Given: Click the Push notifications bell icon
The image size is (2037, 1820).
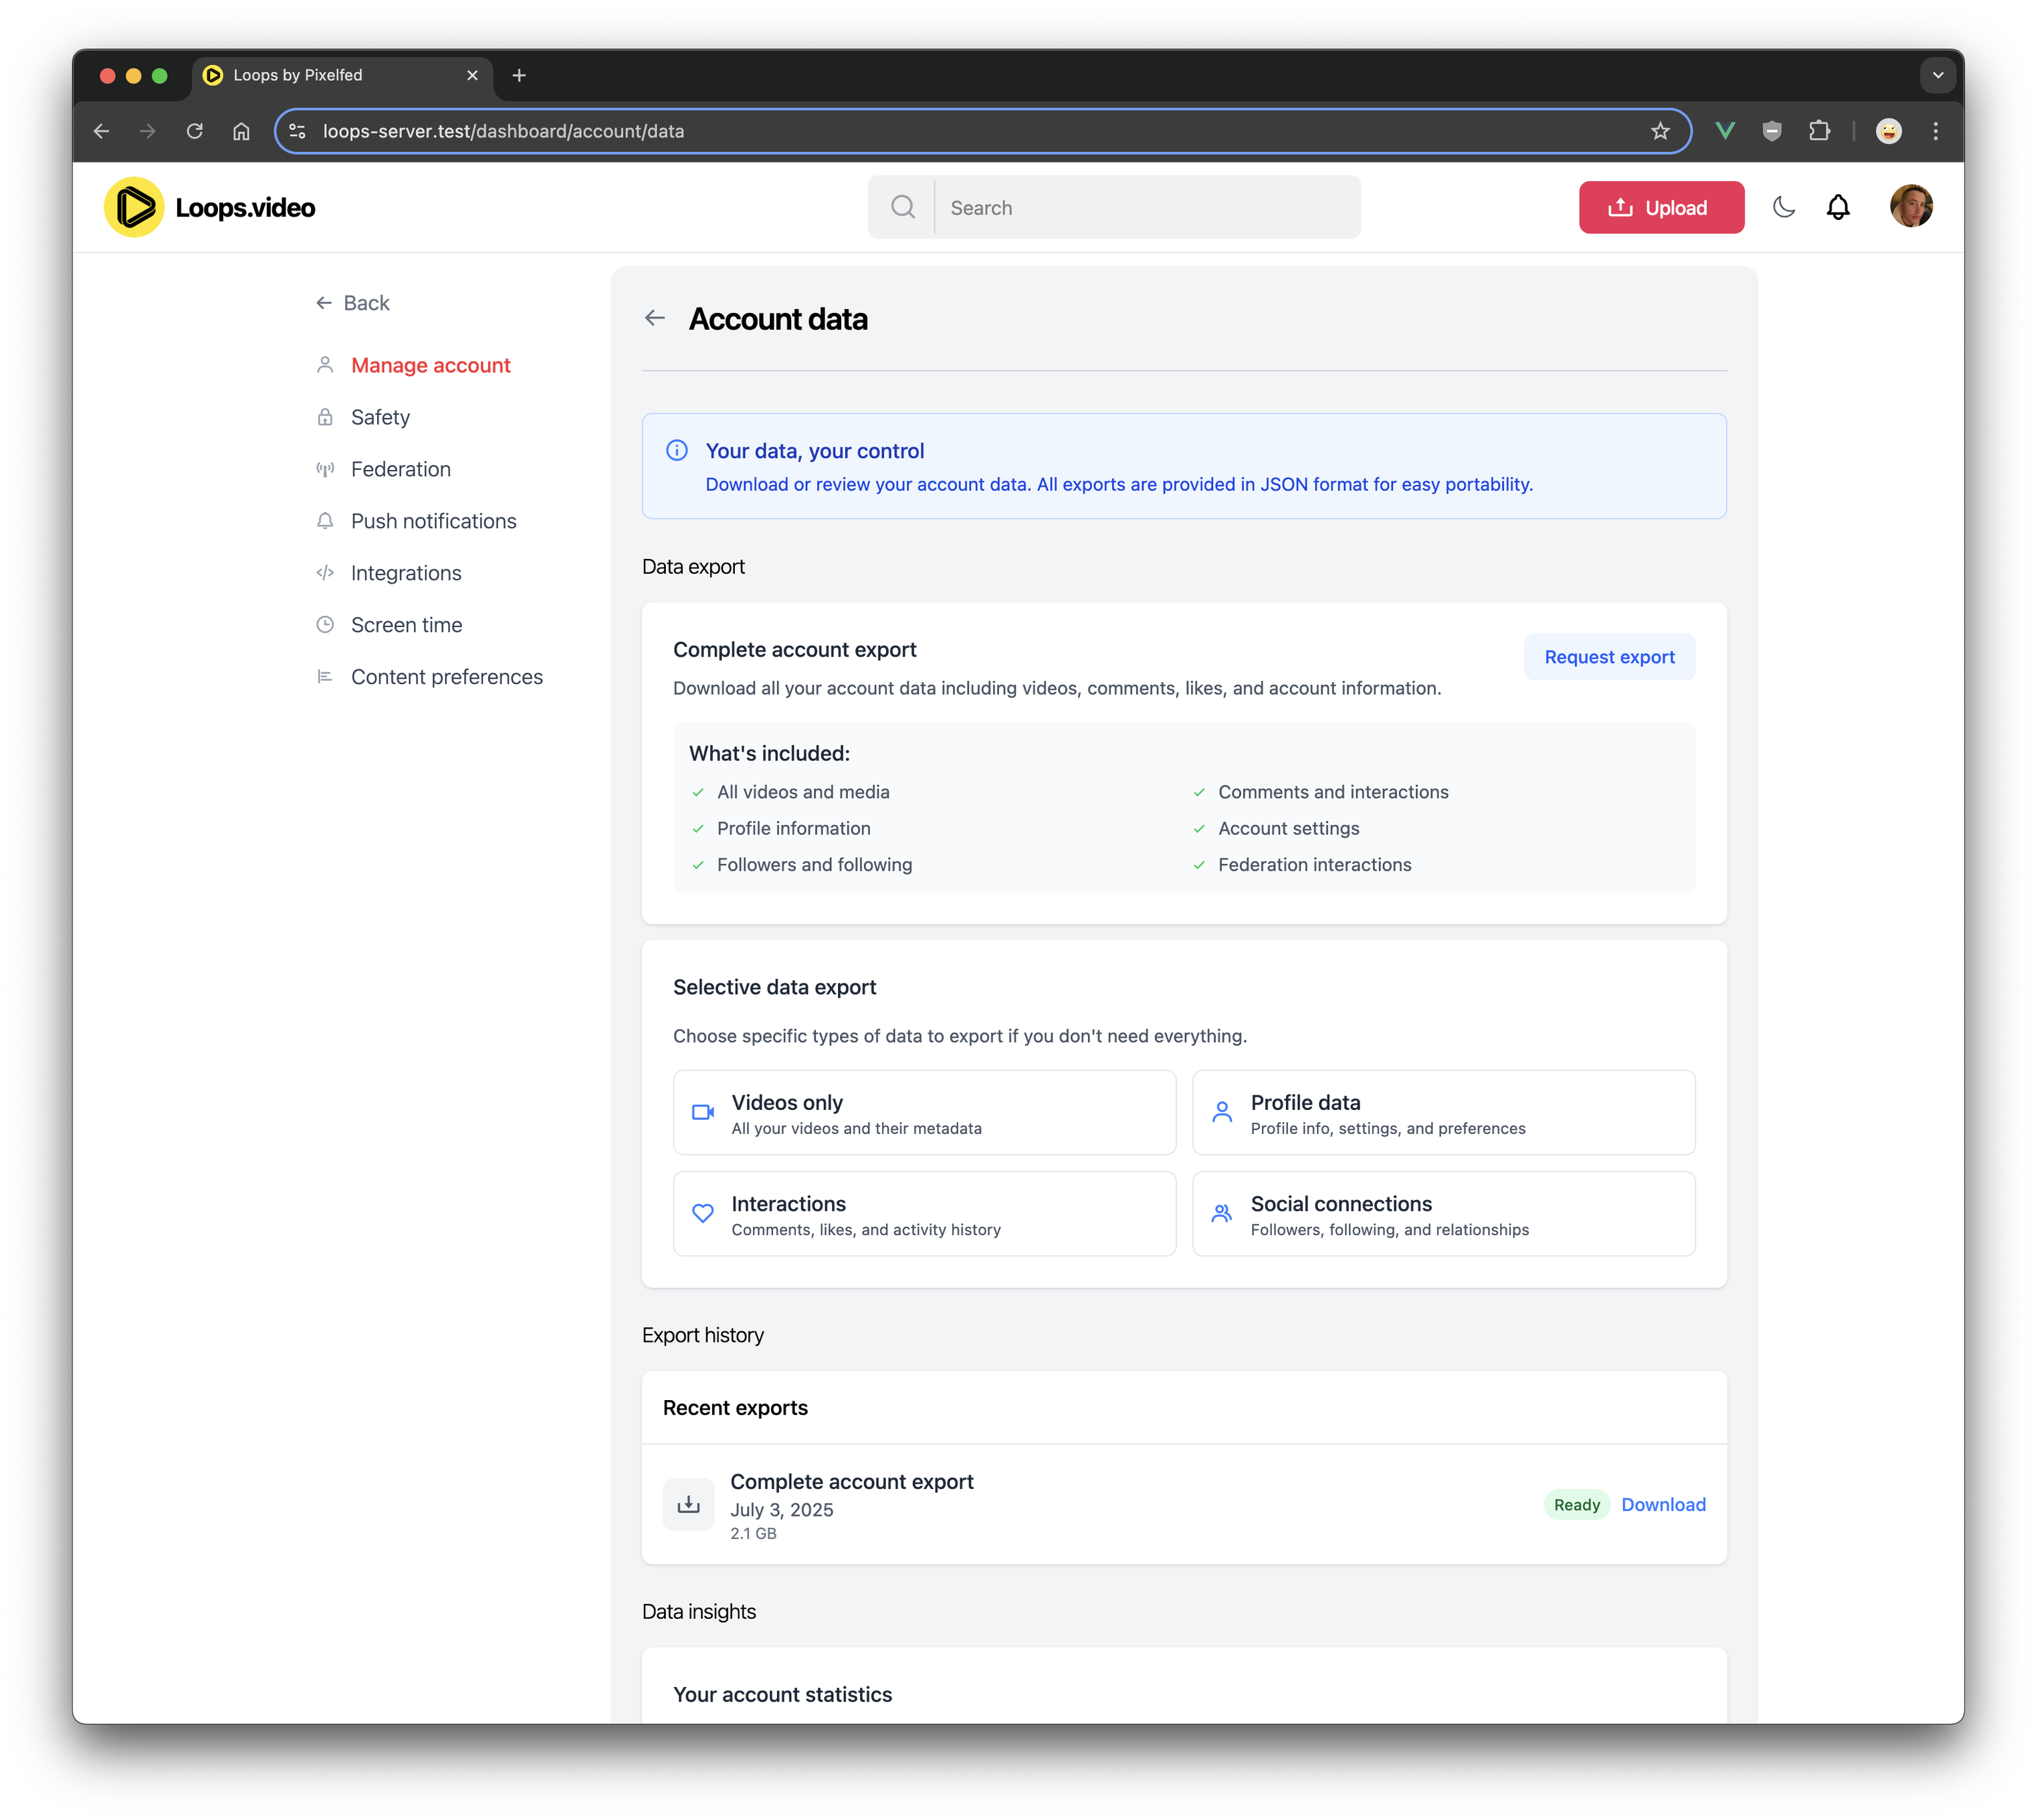Looking at the screenshot, I should (x=325, y=521).
